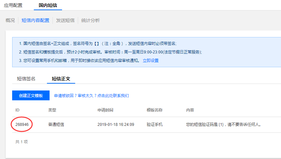Click the 创建正文模板 button
Viewport: 281px width, 159px height.
click(x=31, y=95)
